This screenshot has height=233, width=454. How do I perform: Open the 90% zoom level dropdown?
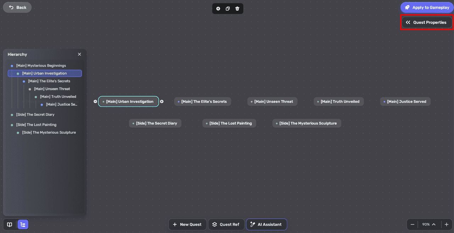[x=429, y=224]
